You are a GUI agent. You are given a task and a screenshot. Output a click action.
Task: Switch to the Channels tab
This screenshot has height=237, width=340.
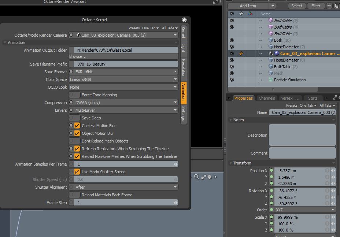tap(267, 98)
